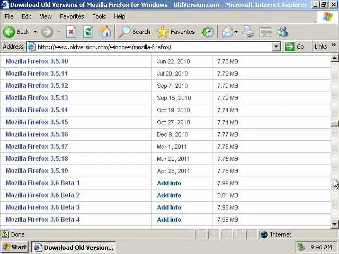Image resolution: width=339 pixels, height=254 pixels.
Task: Open the address bar dropdown list
Action: 276,47
